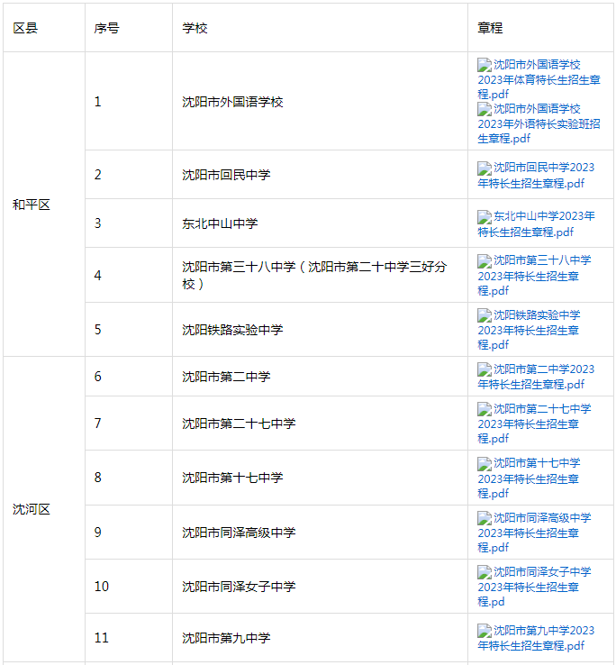Select school name 沈阳铁路实验中学 in 学校 column
The image size is (616, 665).
click(232, 330)
